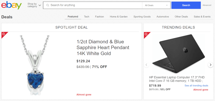Open the Diamond & Blue Sapphire Pendant title
Viewport: 215px width, 101px height.
click(103, 48)
